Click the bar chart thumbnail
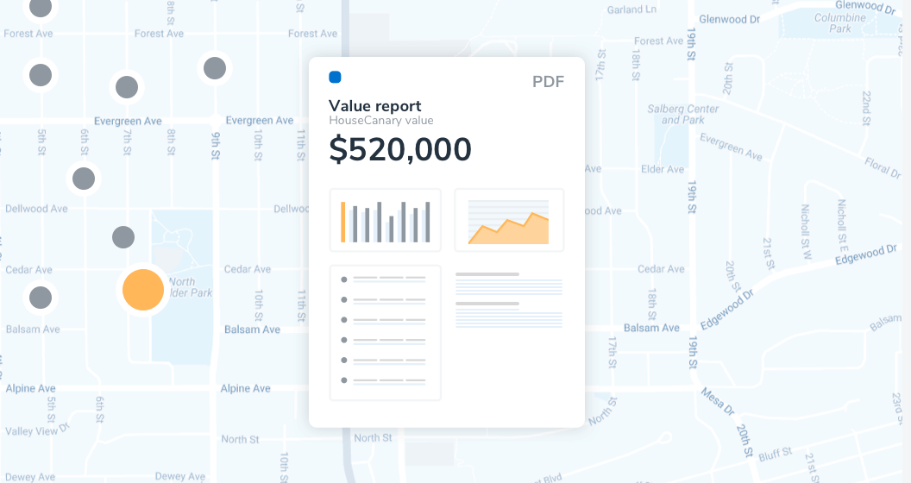 386,220
